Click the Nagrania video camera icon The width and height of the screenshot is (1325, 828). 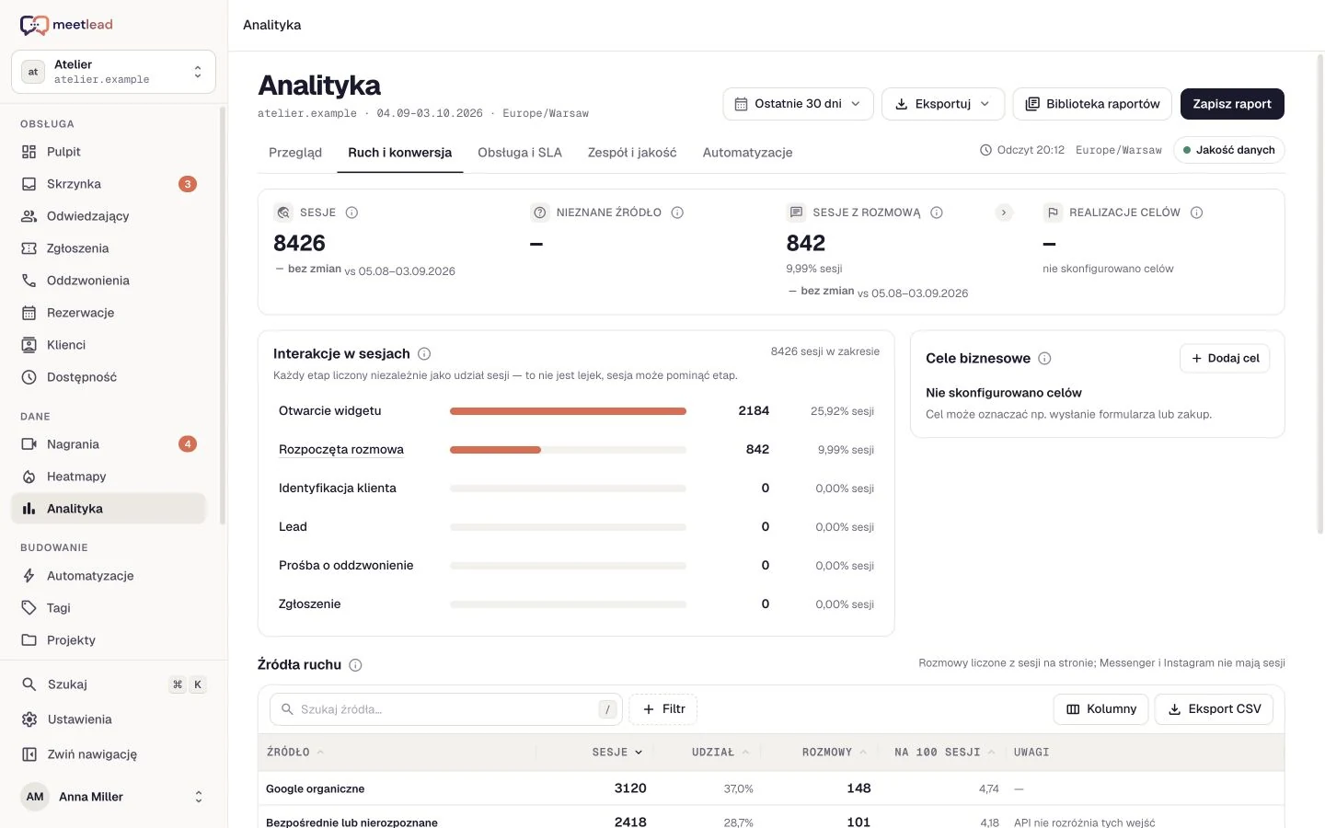(x=29, y=444)
